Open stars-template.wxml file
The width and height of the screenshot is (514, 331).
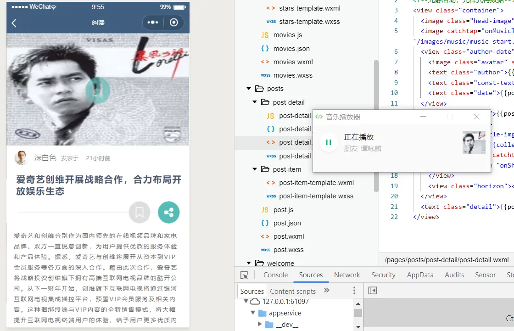click(309, 8)
